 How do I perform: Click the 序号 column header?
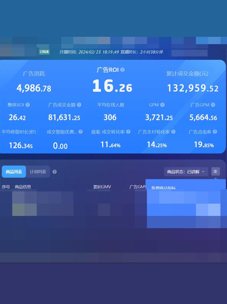[6, 187]
